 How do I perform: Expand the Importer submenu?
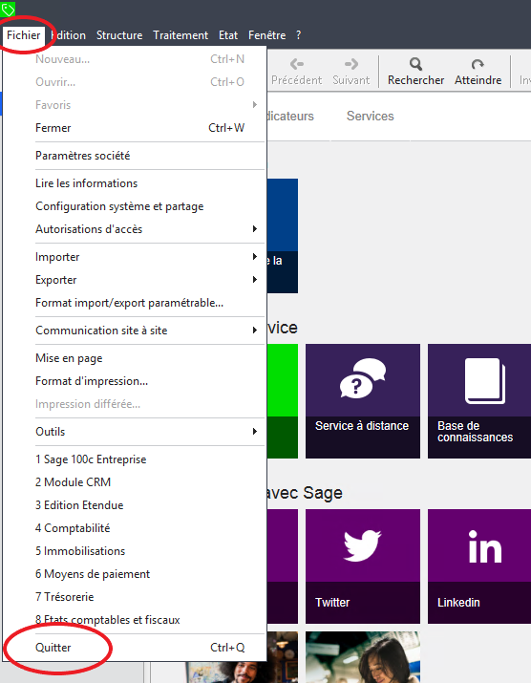pos(255,257)
